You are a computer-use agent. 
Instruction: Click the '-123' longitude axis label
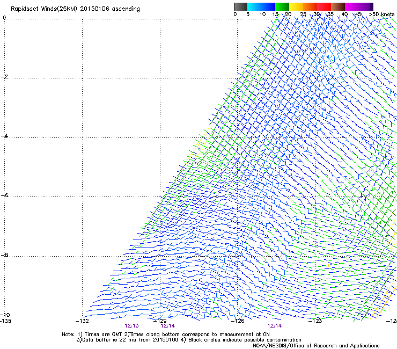click(315, 321)
